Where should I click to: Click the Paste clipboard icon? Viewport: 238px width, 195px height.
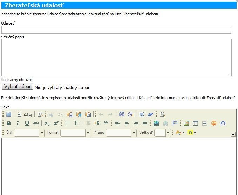coord(70,114)
